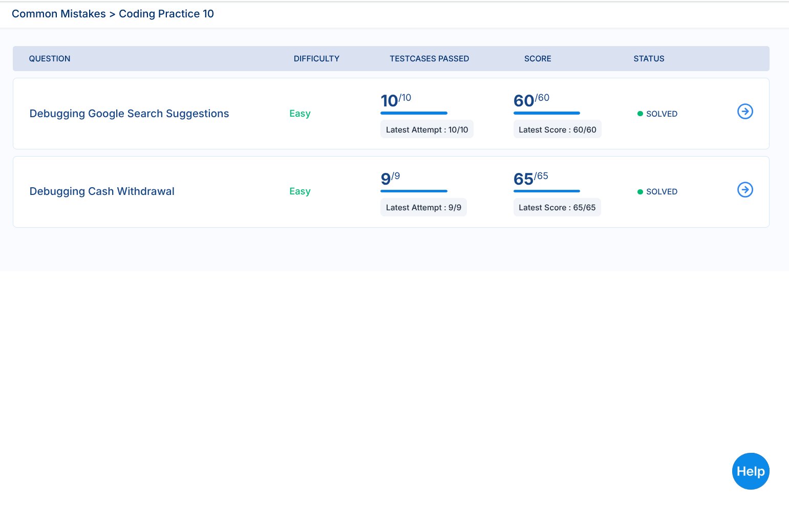Click the Latest Attempt : 10/10 badge
The width and height of the screenshot is (789, 505).
click(x=427, y=130)
